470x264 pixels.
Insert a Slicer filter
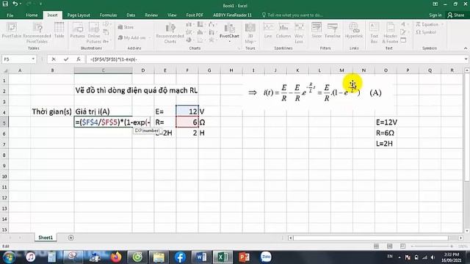point(317,31)
